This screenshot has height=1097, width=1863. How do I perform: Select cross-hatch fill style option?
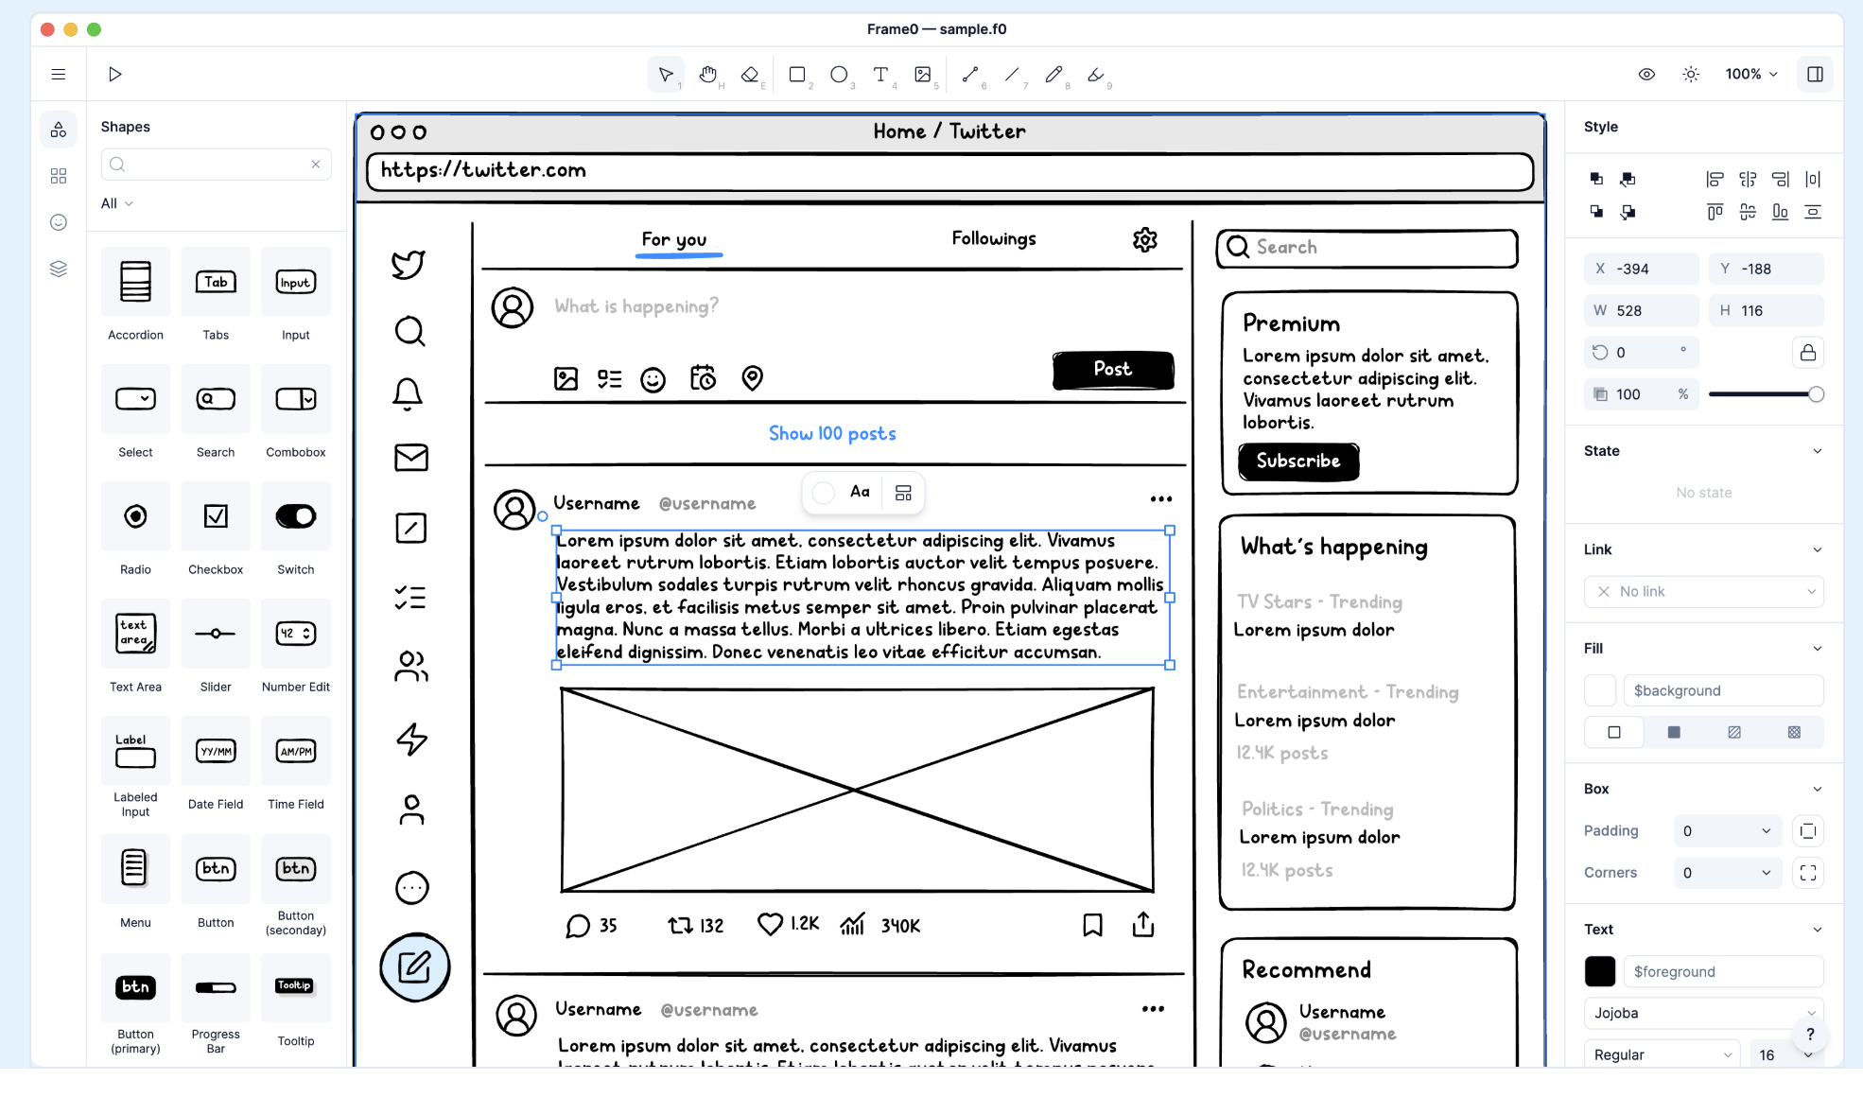[1794, 732]
